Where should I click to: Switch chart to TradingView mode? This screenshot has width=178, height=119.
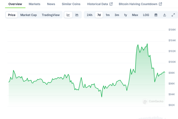point(51,15)
